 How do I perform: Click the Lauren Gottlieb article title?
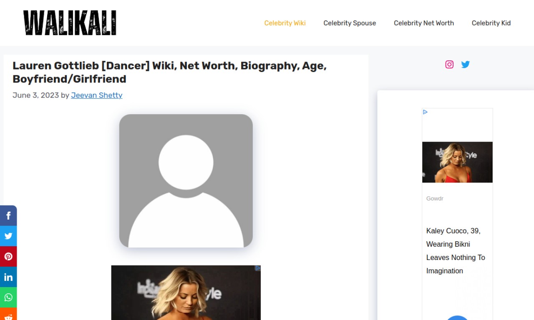coord(169,72)
